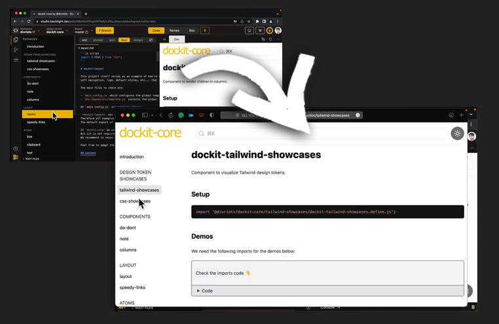Open tailwind-showcases in front sidebar
The width and height of the screenshot is (499, 324).
point(139,190)
